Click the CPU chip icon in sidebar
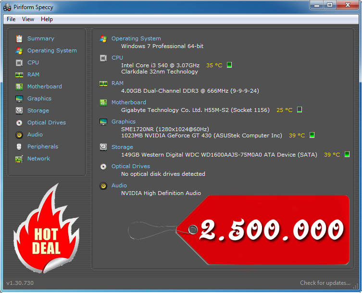Image resolution: width=362 pixels, height=293 pixels. (19, 63)
